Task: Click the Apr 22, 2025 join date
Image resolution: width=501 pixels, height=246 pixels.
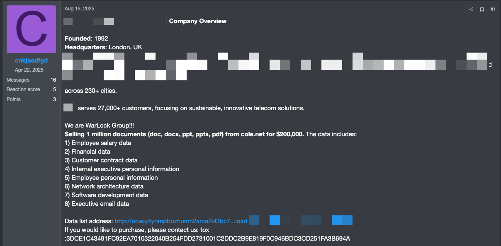Action: (x=29, y=70)
